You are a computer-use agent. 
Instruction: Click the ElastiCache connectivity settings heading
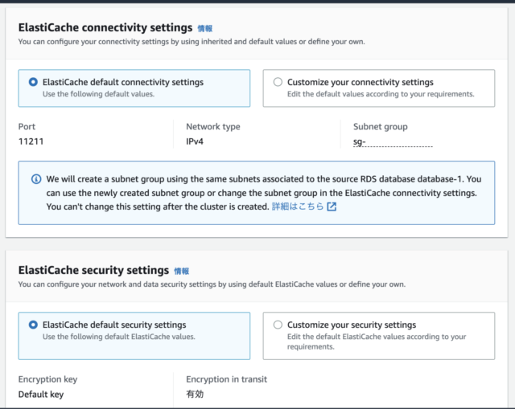pos(105,27)
